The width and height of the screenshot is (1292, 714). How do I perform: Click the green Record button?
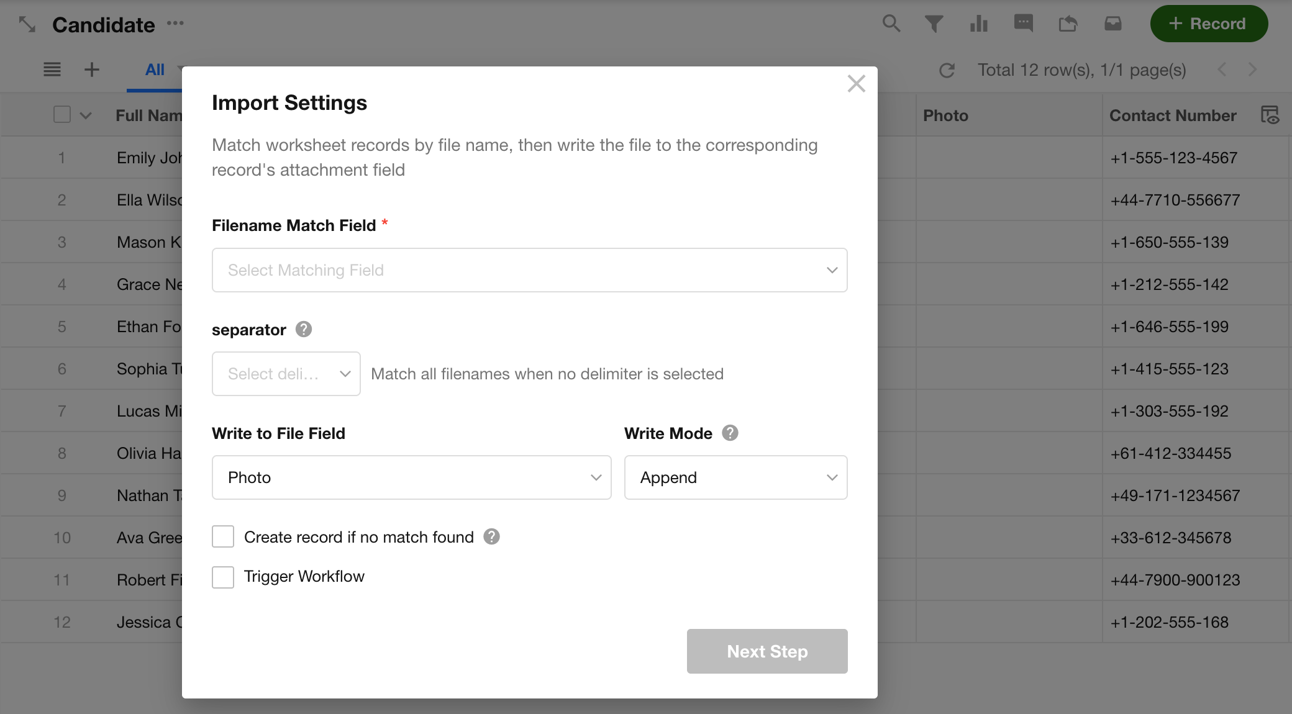(x=1208, y=24)
